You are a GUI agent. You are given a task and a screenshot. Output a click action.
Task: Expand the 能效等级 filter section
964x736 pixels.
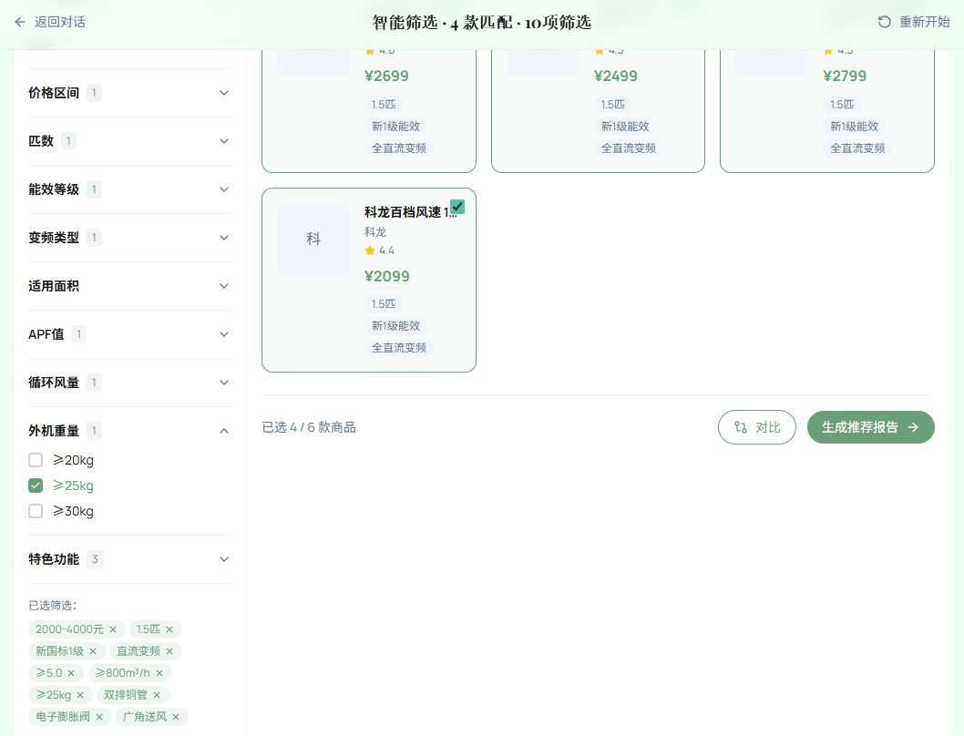pyautogui.click(x=129, y=189)
